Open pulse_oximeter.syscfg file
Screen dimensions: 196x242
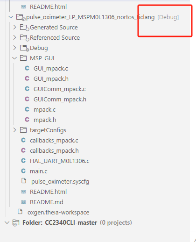click(60, 182)
